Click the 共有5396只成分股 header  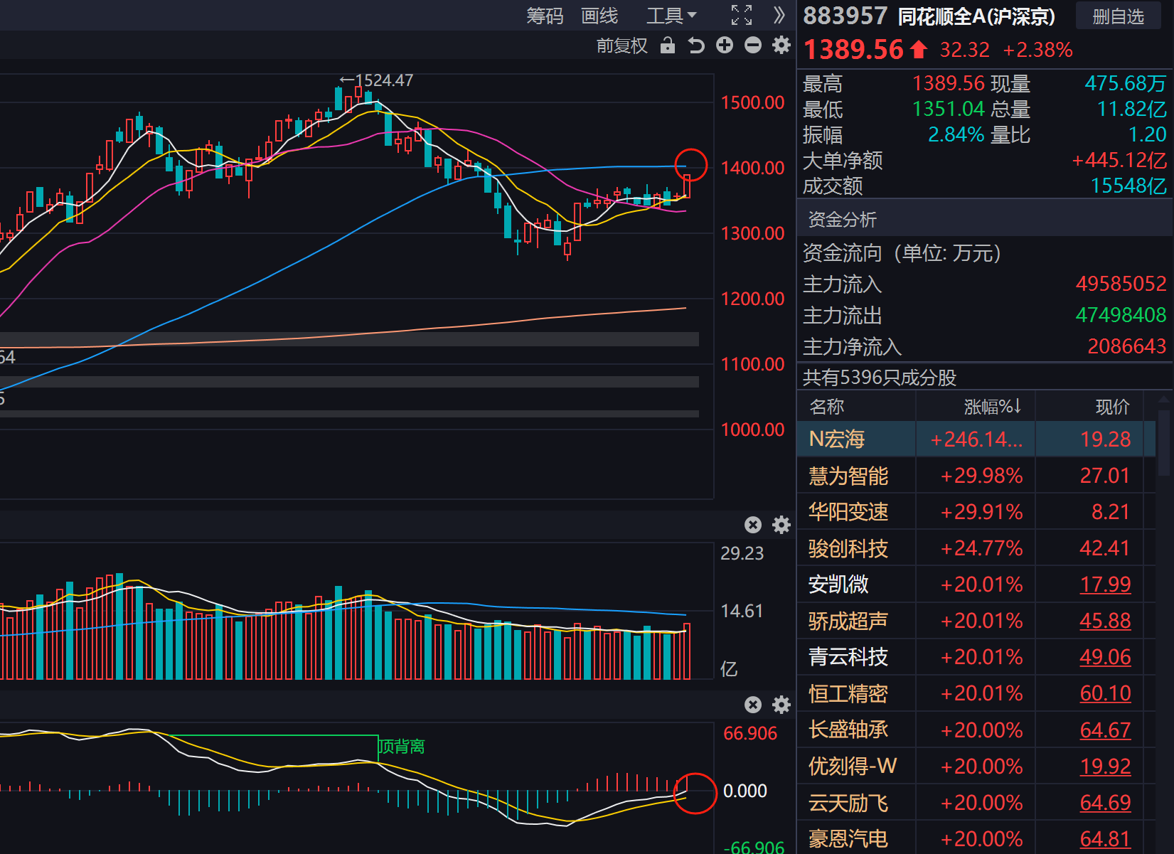click(880, 378)
